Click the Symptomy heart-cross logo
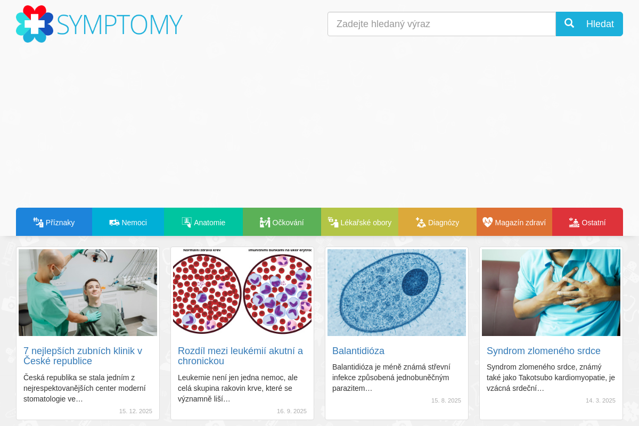The image size is (639, 426). pos(35,24)
